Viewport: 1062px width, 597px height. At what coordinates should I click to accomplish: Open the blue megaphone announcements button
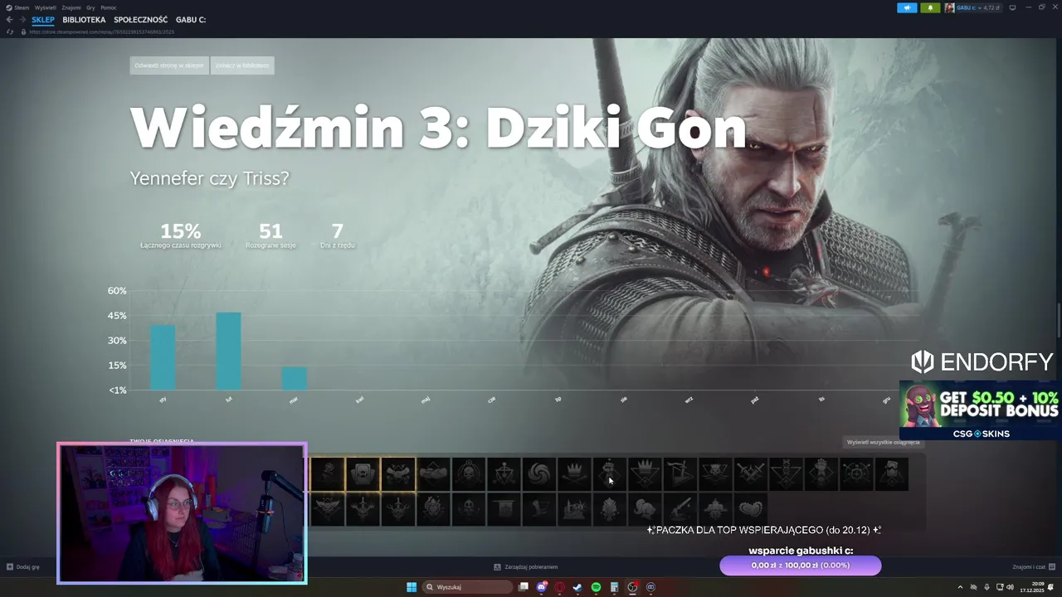tap(907, 7)
